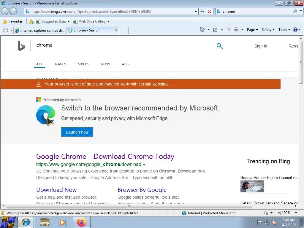Open a new blank tab
Image resolution: width=304 pixels, height=228 pixels.
pyautogui.click(x=124, y=31)
